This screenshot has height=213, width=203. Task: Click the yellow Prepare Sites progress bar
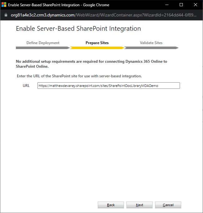coord(97,48)
